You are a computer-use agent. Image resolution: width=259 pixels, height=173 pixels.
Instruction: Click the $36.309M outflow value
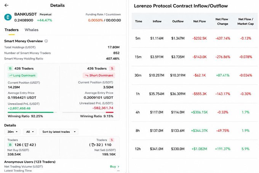[178, 94]
